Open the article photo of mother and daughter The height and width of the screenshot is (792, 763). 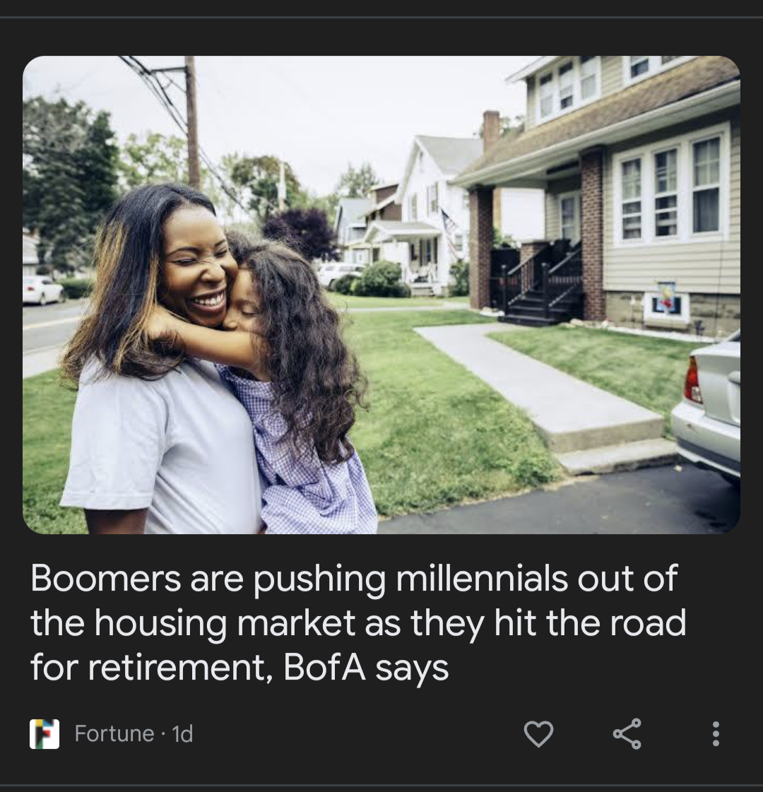381,295
